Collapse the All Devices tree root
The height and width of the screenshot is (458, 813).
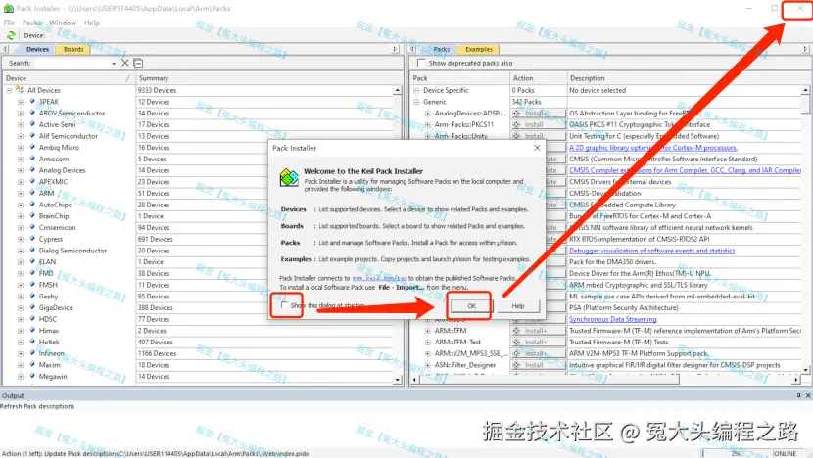click(x=9, y=90)
